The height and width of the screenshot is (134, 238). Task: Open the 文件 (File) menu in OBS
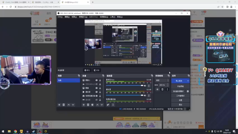coord(60,17)
